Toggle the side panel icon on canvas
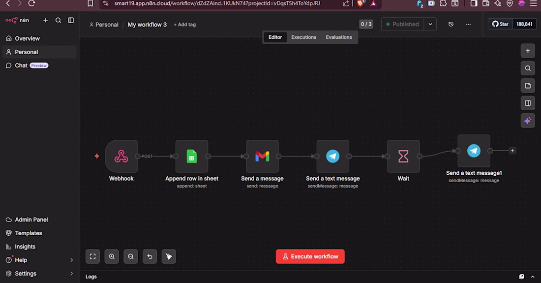The image size is (541, 283). point(528,103)
